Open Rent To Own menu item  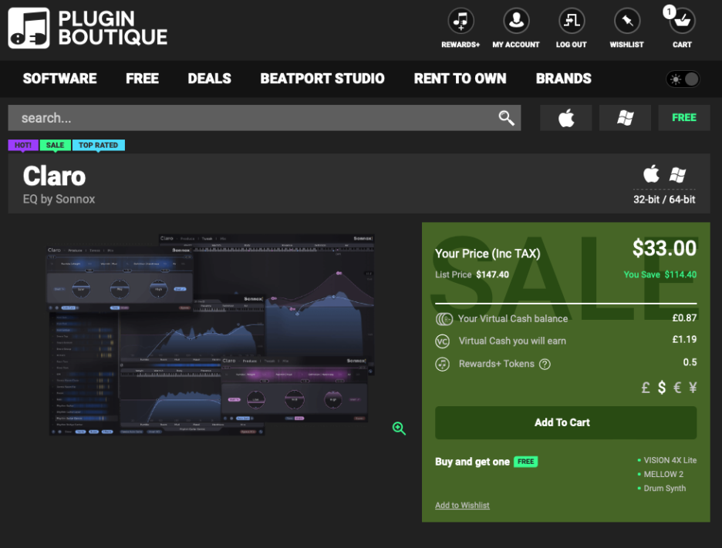pos(460,79)
